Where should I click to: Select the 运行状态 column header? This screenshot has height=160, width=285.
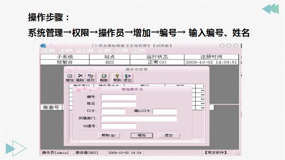pyautogui.click(x=157, y=57)
